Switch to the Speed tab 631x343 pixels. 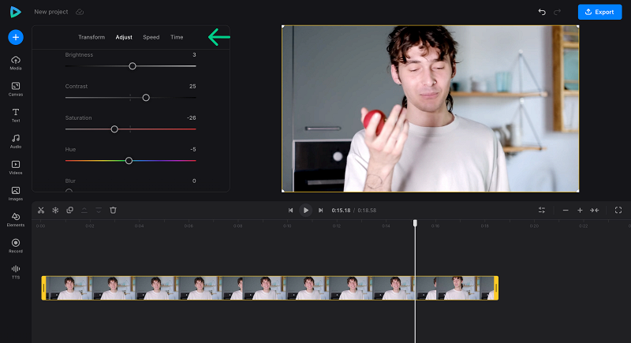point(151,37)
